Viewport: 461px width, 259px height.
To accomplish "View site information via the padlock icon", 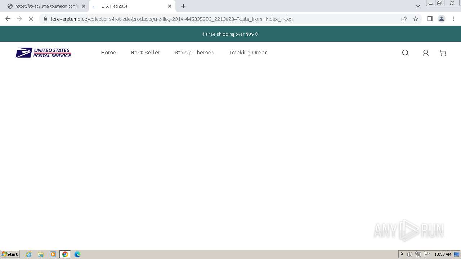I will click(45, 19).
